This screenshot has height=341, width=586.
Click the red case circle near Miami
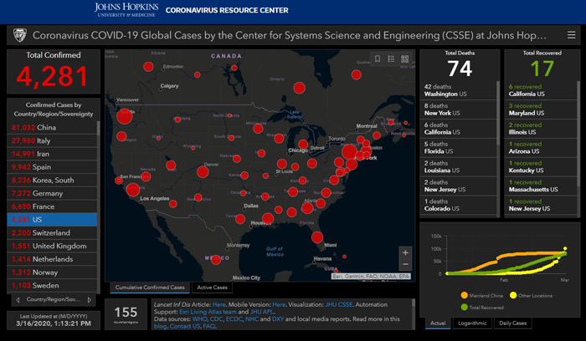317,237
